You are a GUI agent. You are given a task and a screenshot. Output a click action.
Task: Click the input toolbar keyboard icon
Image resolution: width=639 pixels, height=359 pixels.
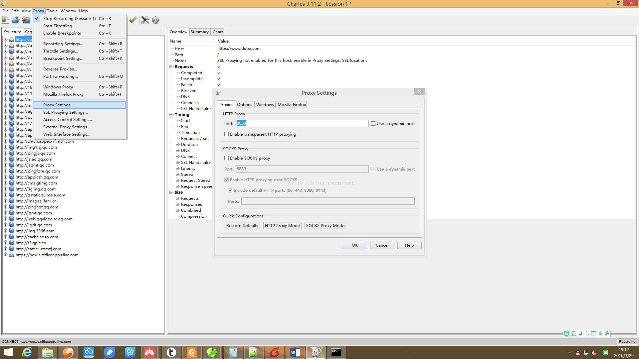pos(593,333)
